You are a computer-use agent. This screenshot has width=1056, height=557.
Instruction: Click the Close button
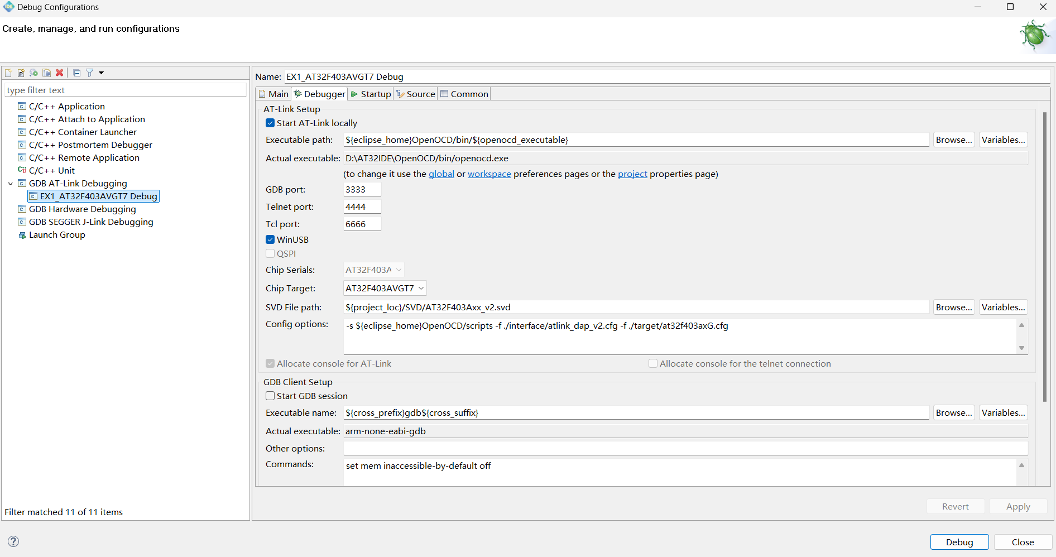point(1023,542)
